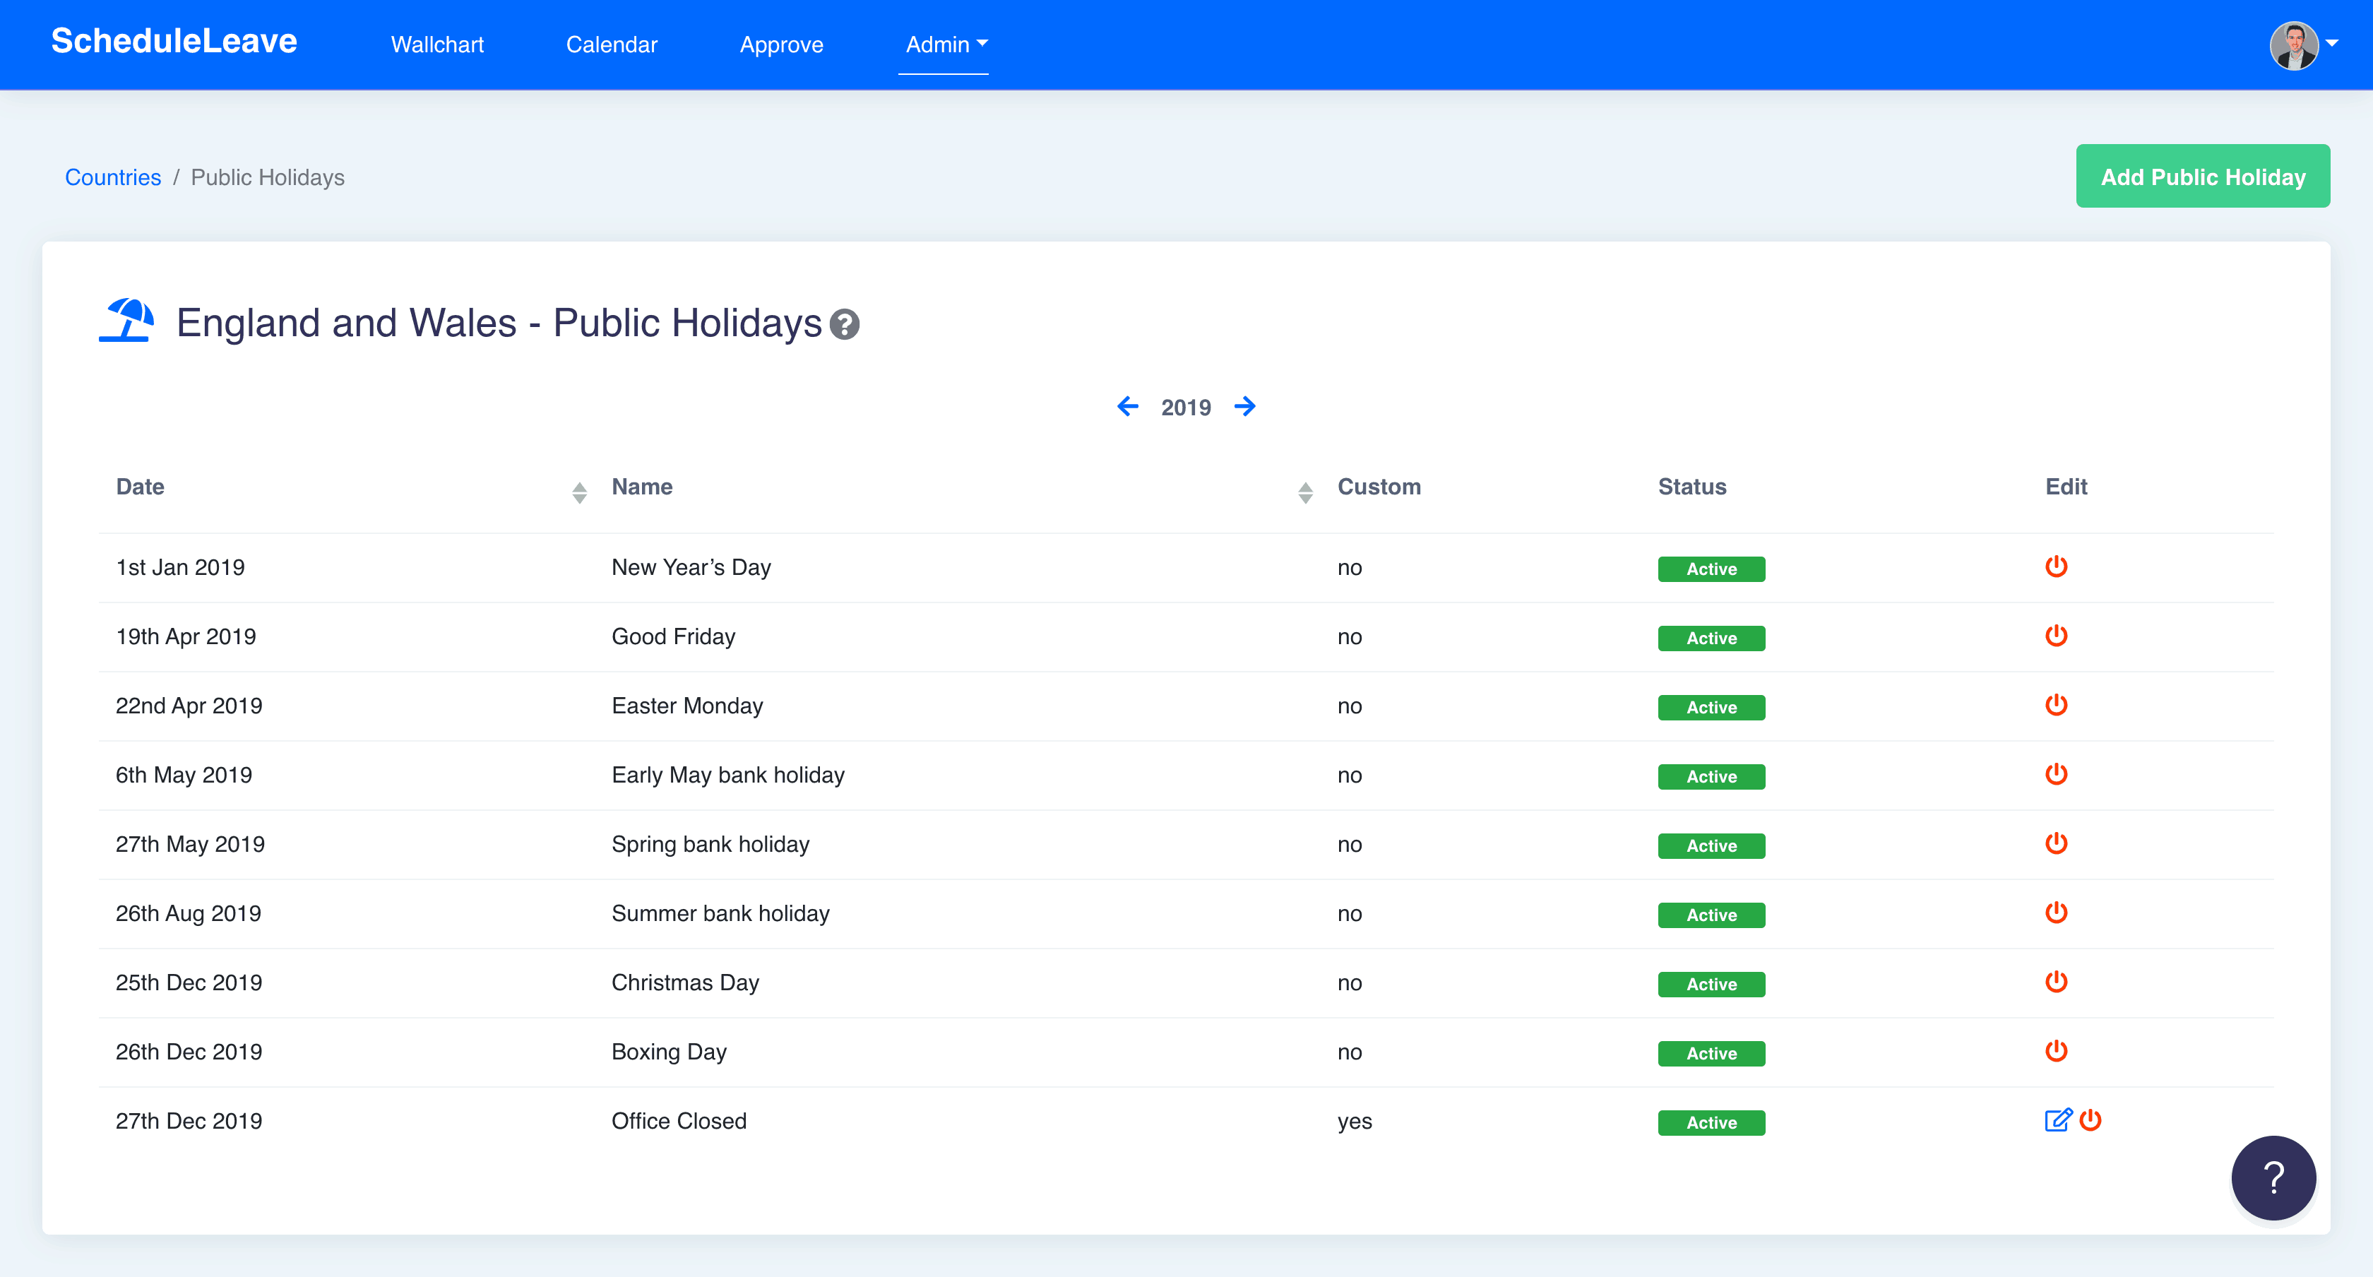
Task: Toggle off Good Friday holiday
Action: coord(2056,636)
